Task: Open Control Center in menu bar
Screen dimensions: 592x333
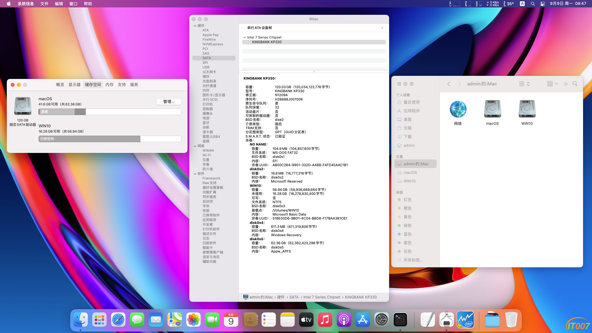Action: [543, 4]
